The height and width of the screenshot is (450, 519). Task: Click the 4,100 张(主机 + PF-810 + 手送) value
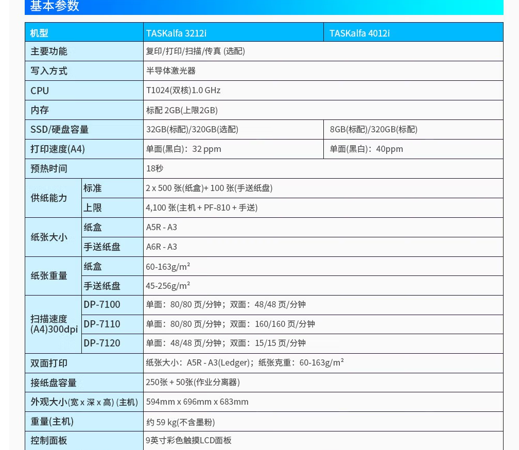click(x=202, y=208)
